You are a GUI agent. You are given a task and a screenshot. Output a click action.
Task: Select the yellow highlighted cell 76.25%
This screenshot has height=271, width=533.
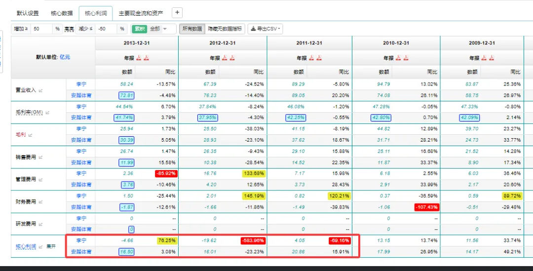(x=167, y=241)
